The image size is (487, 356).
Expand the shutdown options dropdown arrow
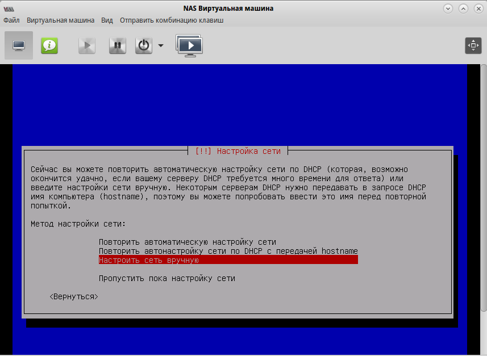click(x=161, y=45)
